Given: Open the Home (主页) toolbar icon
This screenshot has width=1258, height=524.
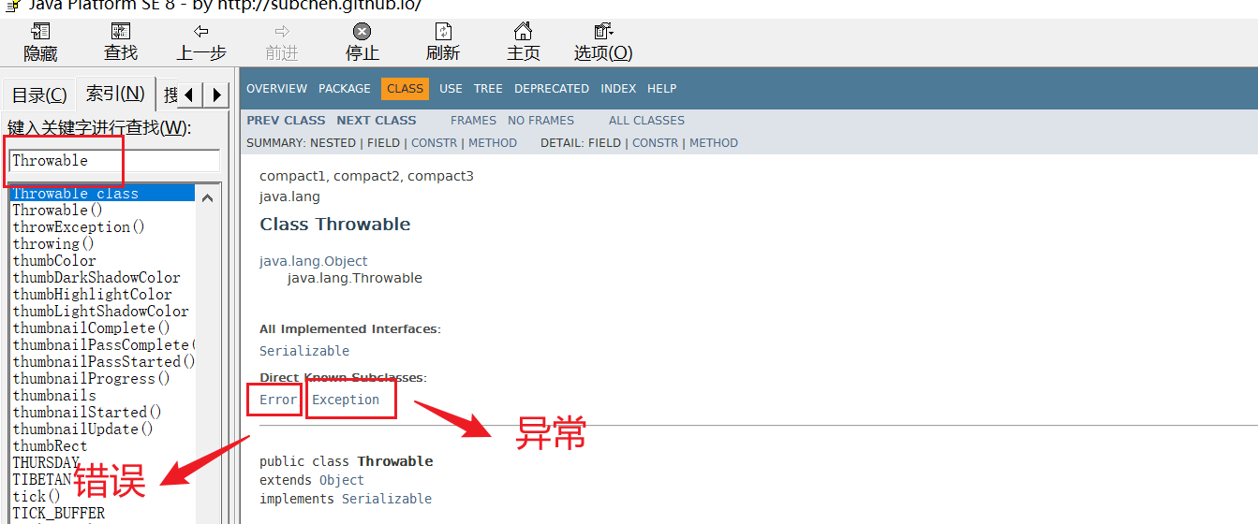Looking at the screenshot, I should tap(524, 33).
